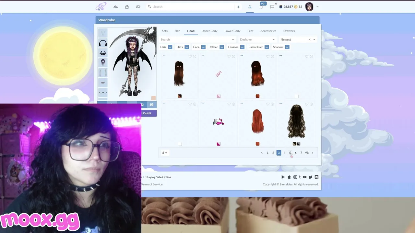
Task: Toggle the Hats filter
Action: [x=187, y=47]
